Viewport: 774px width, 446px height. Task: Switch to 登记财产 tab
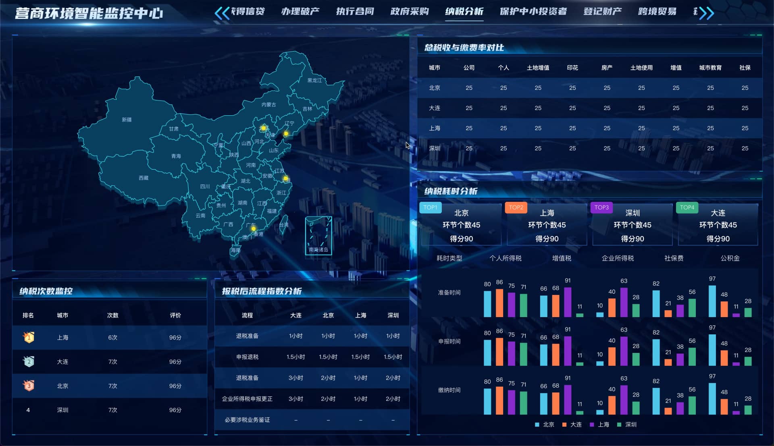(602, 11)
